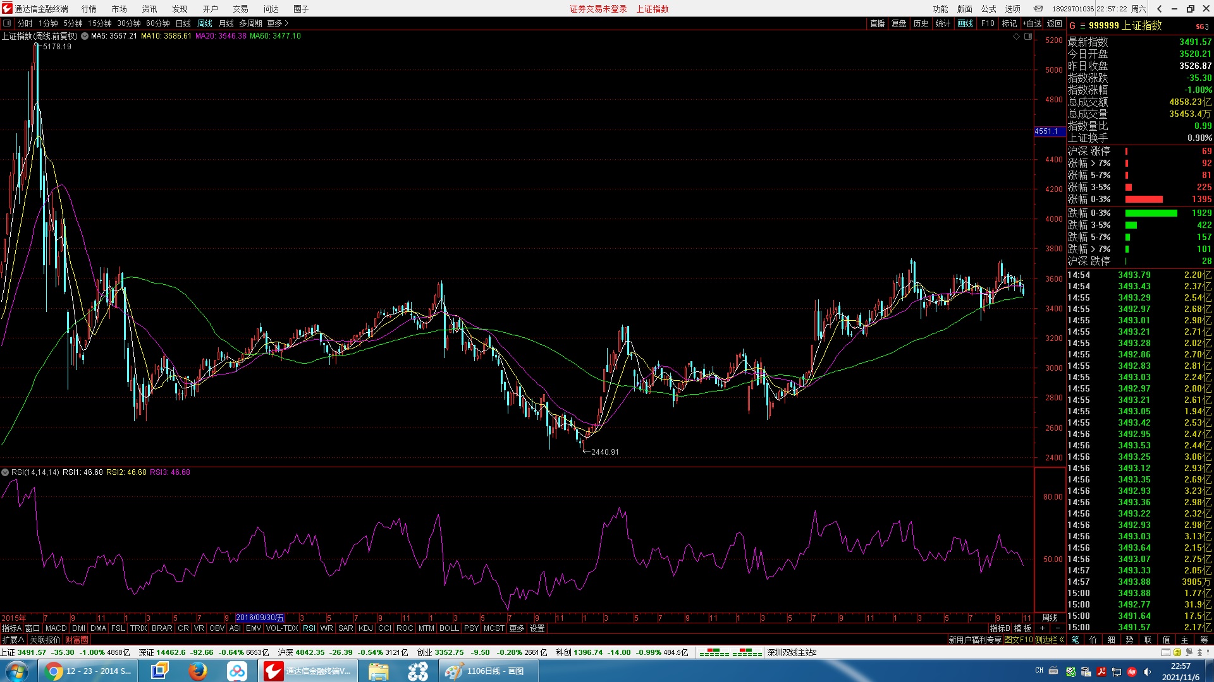Screen dimensions: 1214x682
Task: Open the 功能 menu
Action: (x=940, y=9)
